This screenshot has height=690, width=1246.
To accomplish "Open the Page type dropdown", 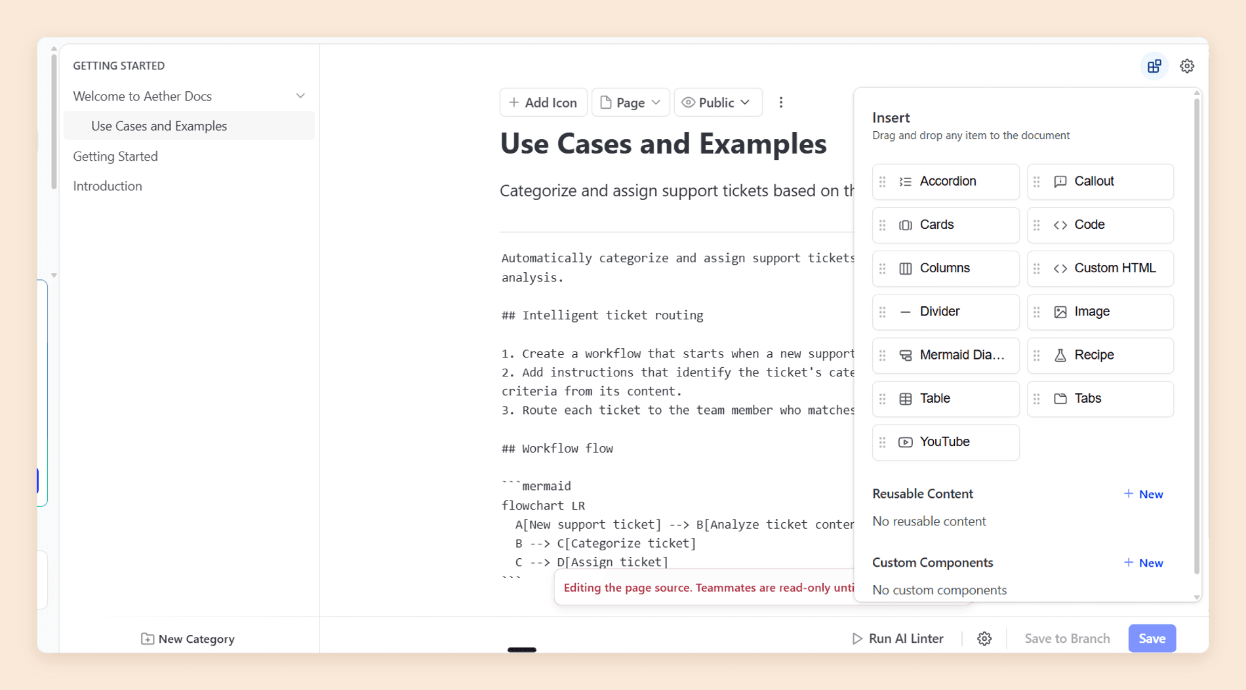I will (x=630, y=102).
